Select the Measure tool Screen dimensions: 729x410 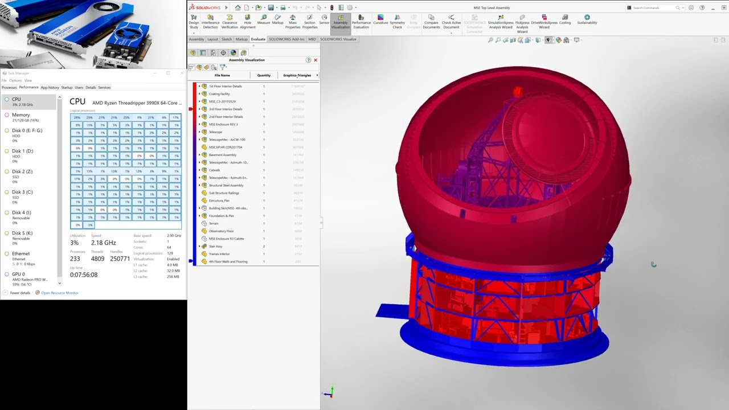[x=263, y=19]
